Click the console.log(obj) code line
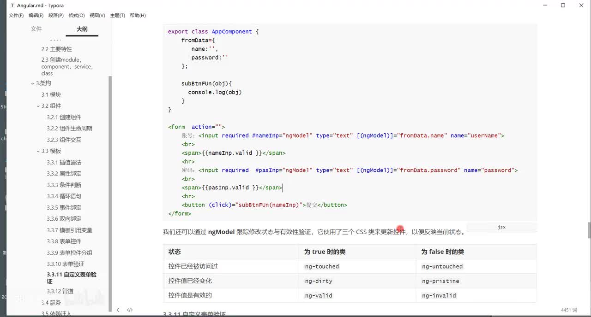Image resolution: width=591 pixels, height=317 pixels. (x=215, y=92)
